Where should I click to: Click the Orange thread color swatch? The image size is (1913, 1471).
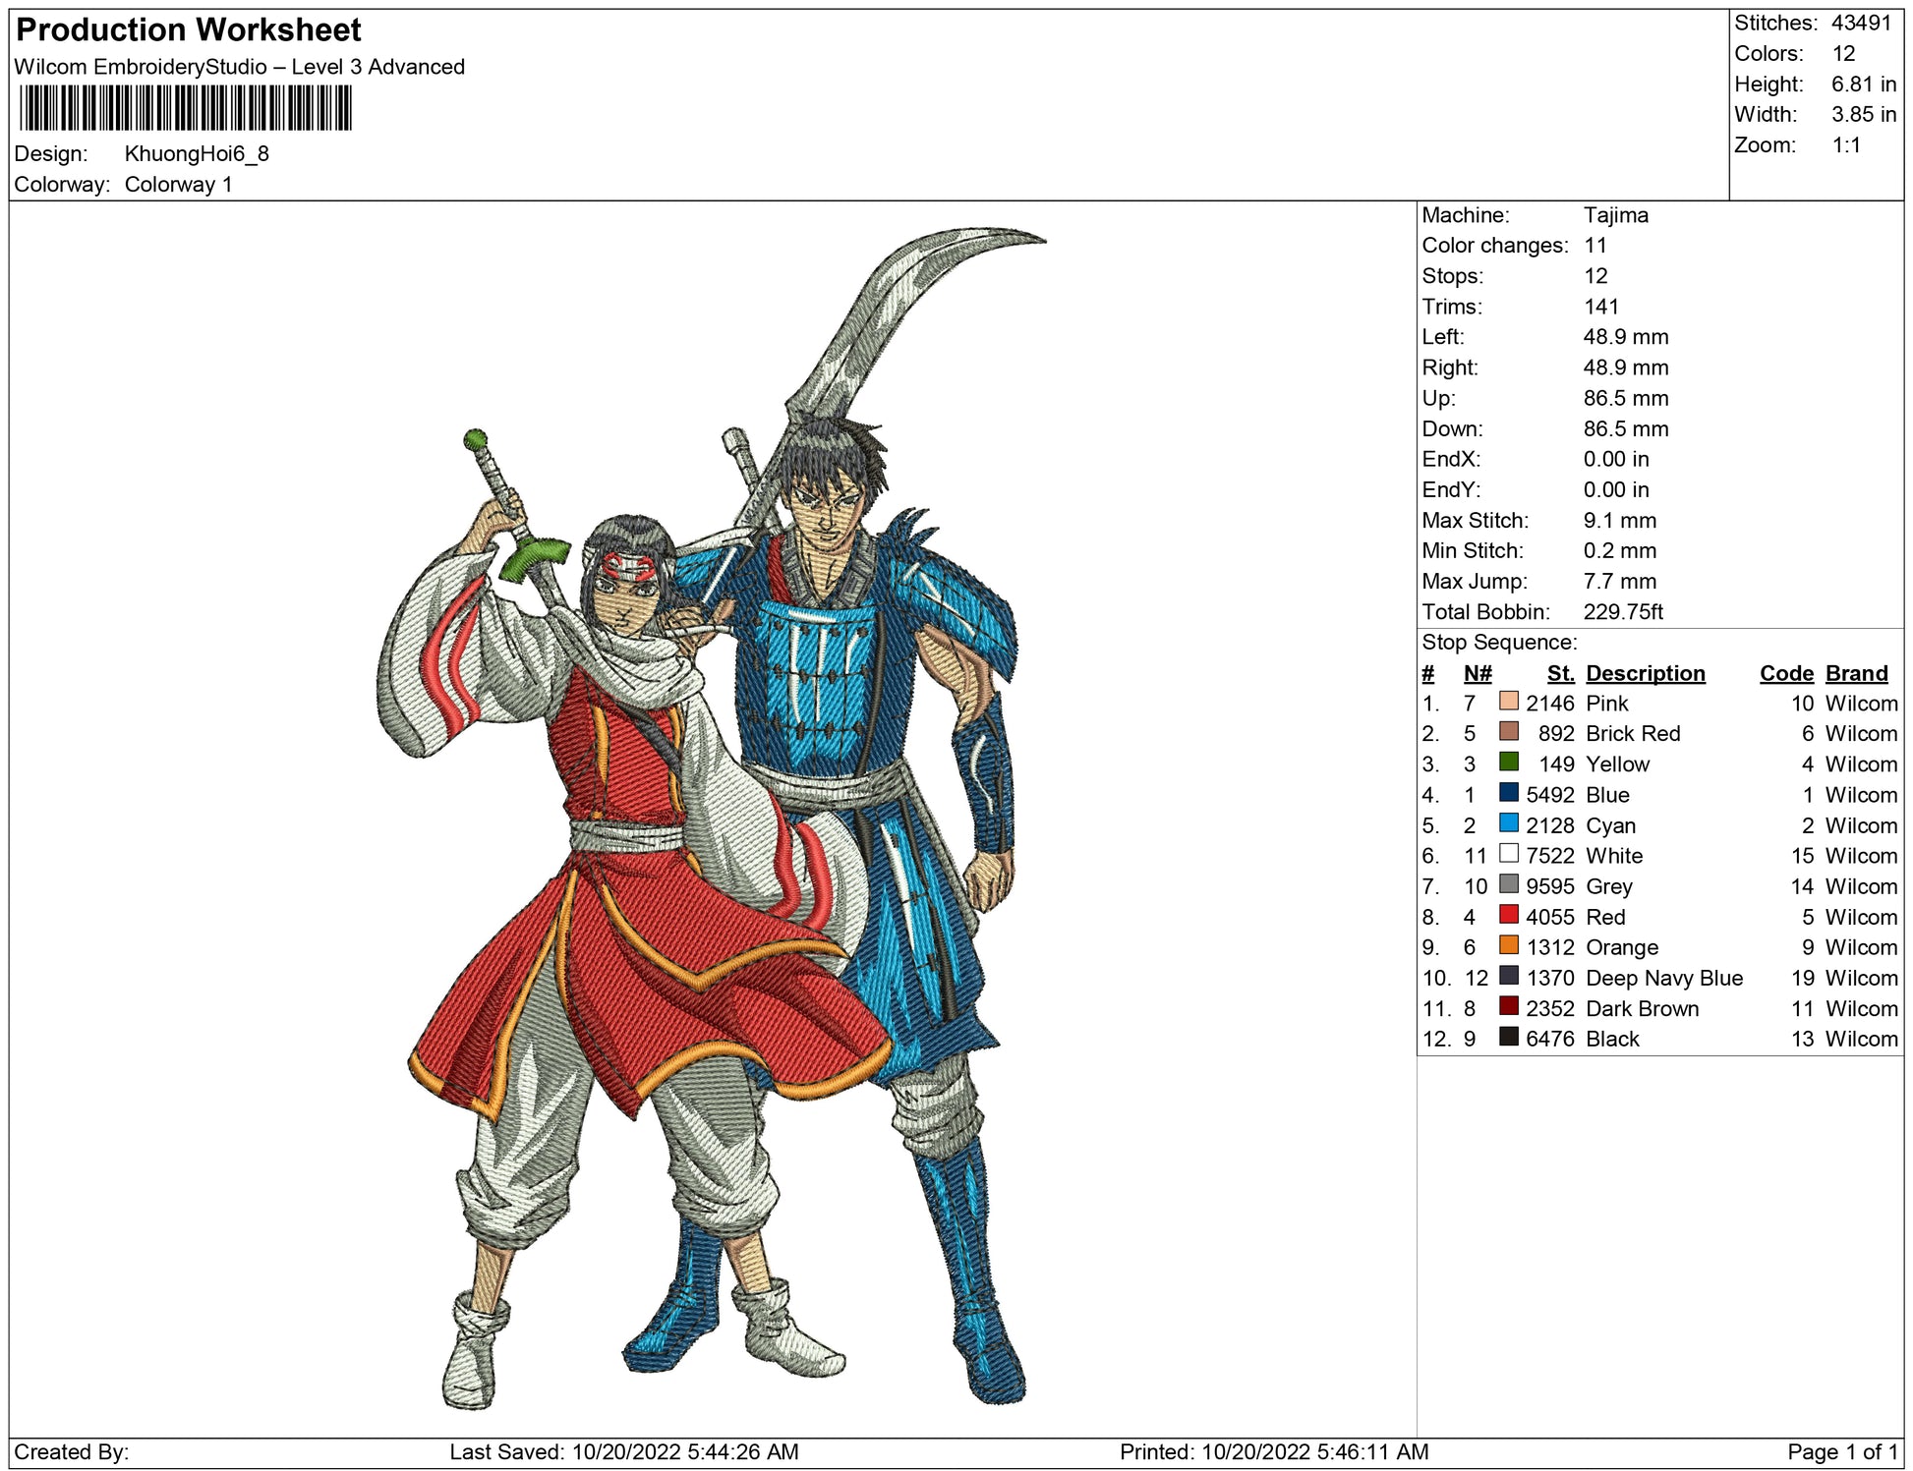click(x=1508, y=945)
